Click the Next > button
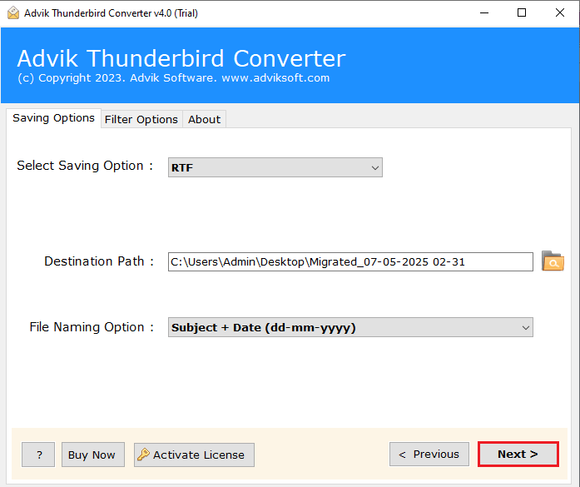Image resolution: width=580 pixels, height=487 pixels. tap(518, 454)
